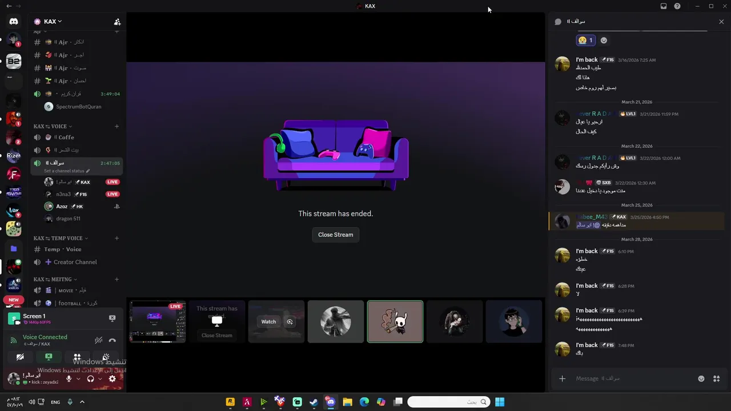Click the taskbar search box
The height and width of the screenshot is (411, 731).
(448, 402)
